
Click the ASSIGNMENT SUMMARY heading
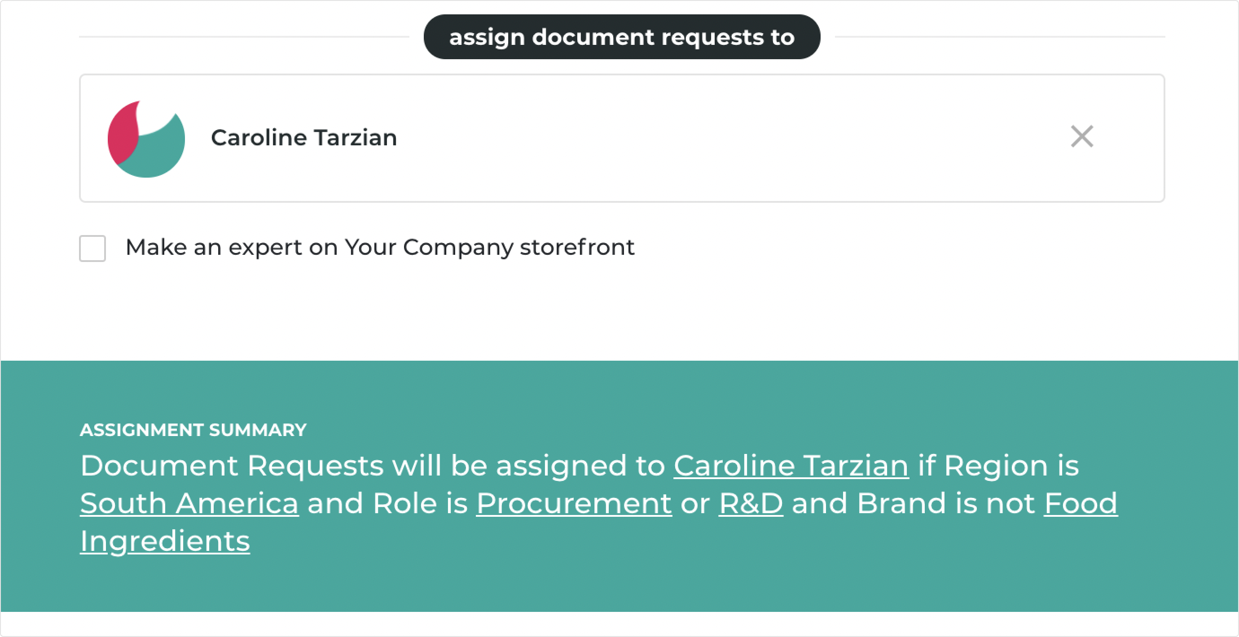point(193,430)
